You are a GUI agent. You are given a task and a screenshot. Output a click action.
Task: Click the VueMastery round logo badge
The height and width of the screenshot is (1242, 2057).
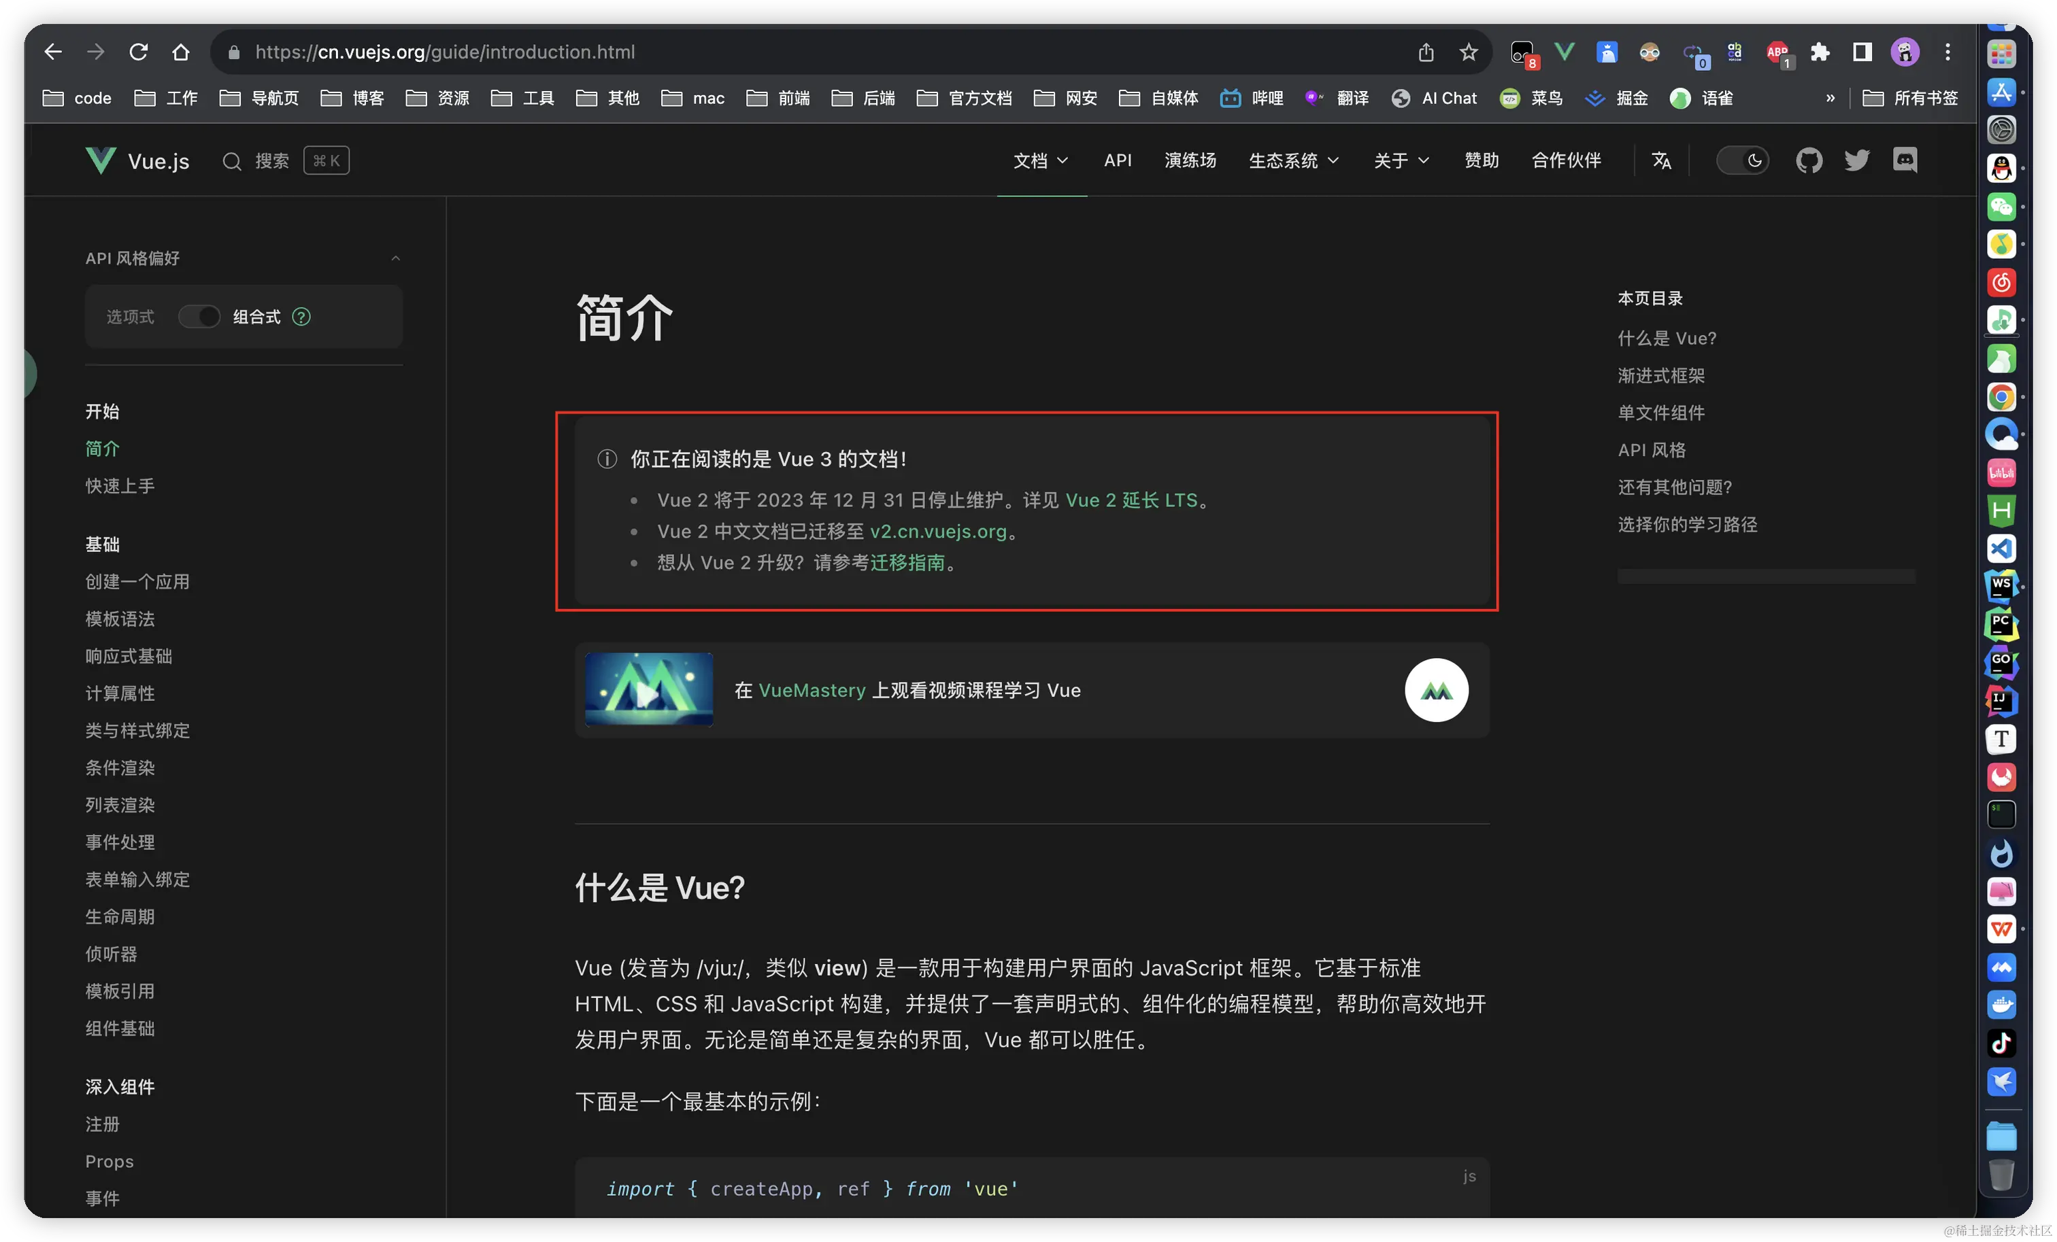tap(1436, 691)
